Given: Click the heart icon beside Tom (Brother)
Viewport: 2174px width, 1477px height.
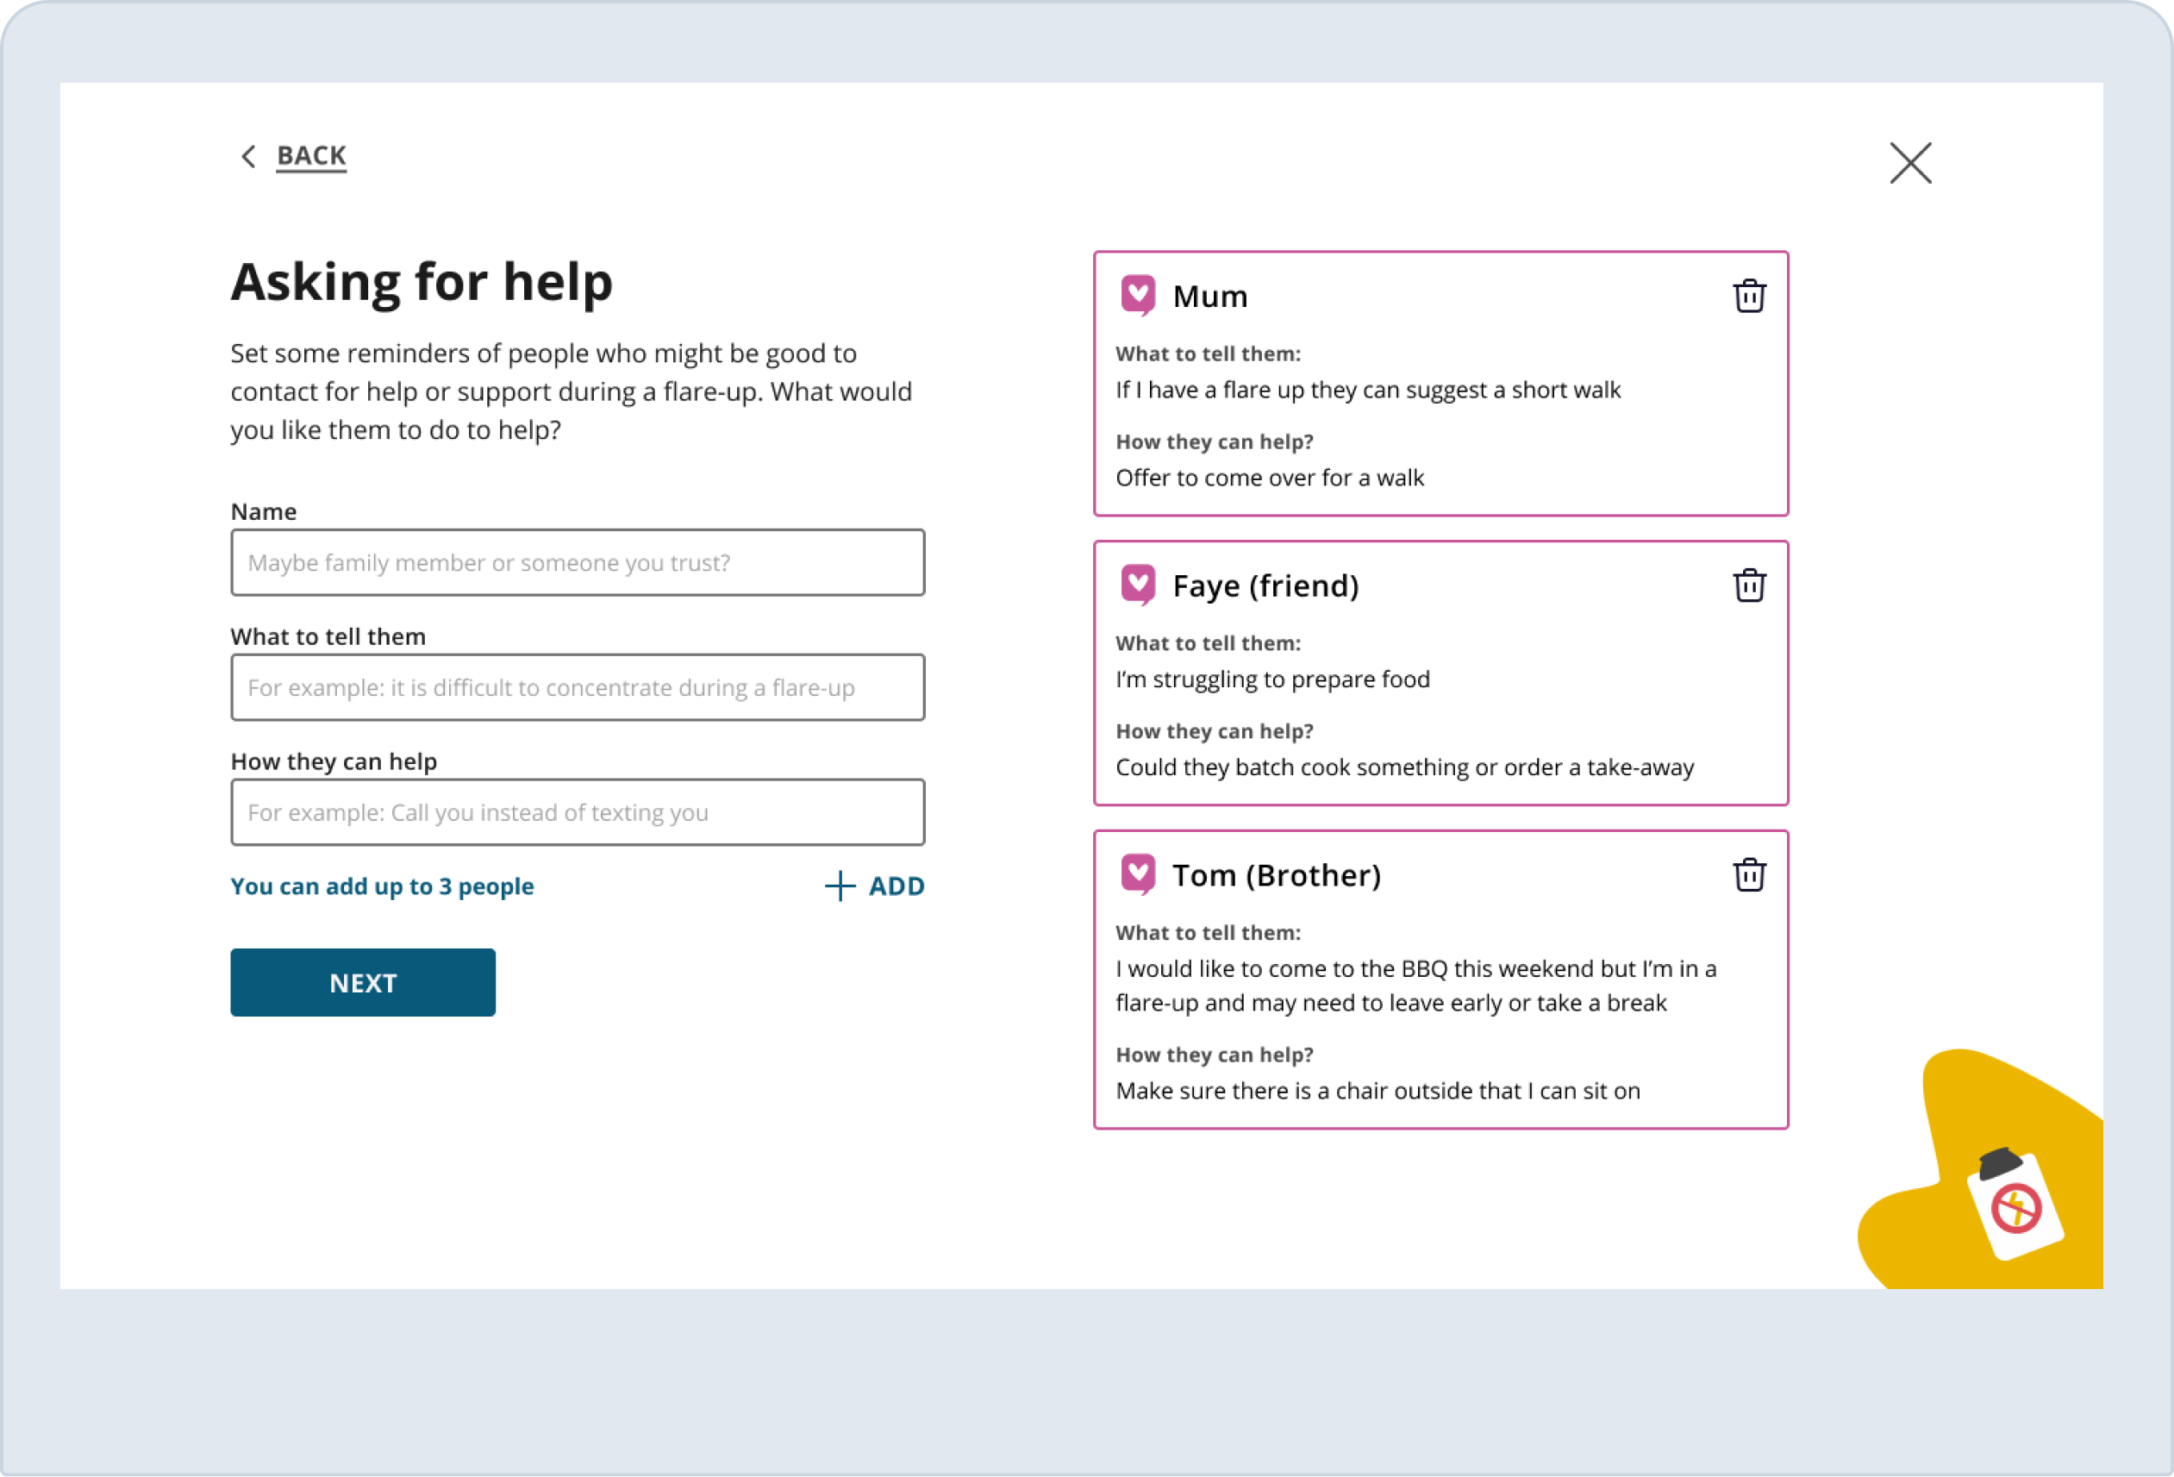Looking at the screenshot, I should pos(1138,874).
